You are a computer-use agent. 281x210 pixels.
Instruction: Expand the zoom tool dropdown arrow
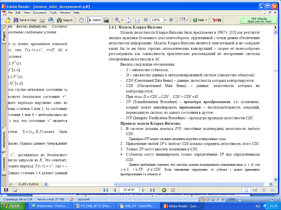click(x=122, y=20)
